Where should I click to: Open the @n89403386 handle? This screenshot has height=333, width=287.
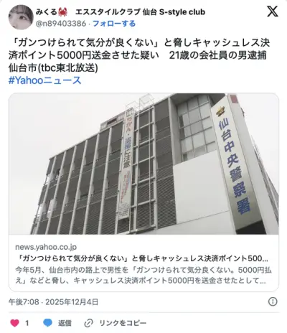coord(61,24)
